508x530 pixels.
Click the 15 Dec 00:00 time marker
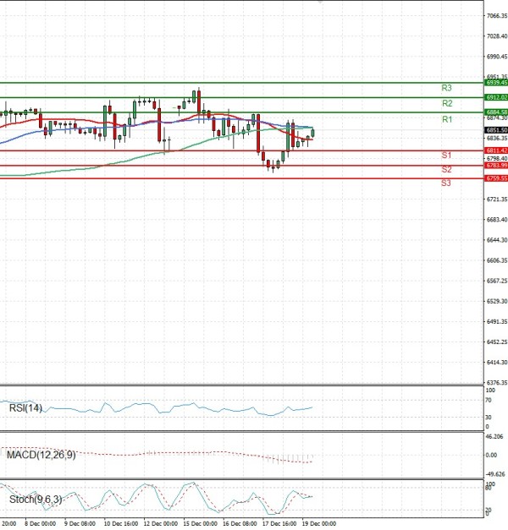(x=200, y=524)
